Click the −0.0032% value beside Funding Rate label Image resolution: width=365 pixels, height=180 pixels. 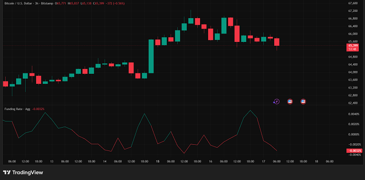(x=38, y=109)
